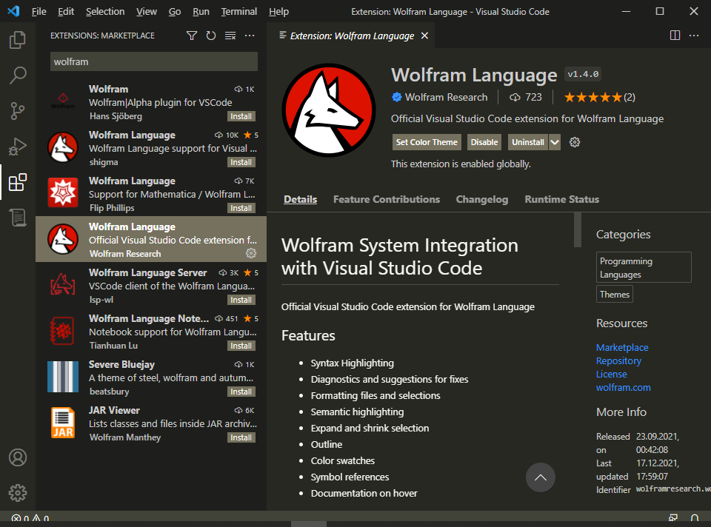
Task: Open Views and More Actions in Extensions sidebar
Action: (250, 36)
